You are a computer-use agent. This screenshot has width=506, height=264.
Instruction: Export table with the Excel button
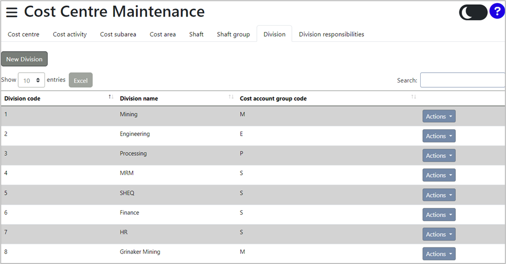(81, 80)
